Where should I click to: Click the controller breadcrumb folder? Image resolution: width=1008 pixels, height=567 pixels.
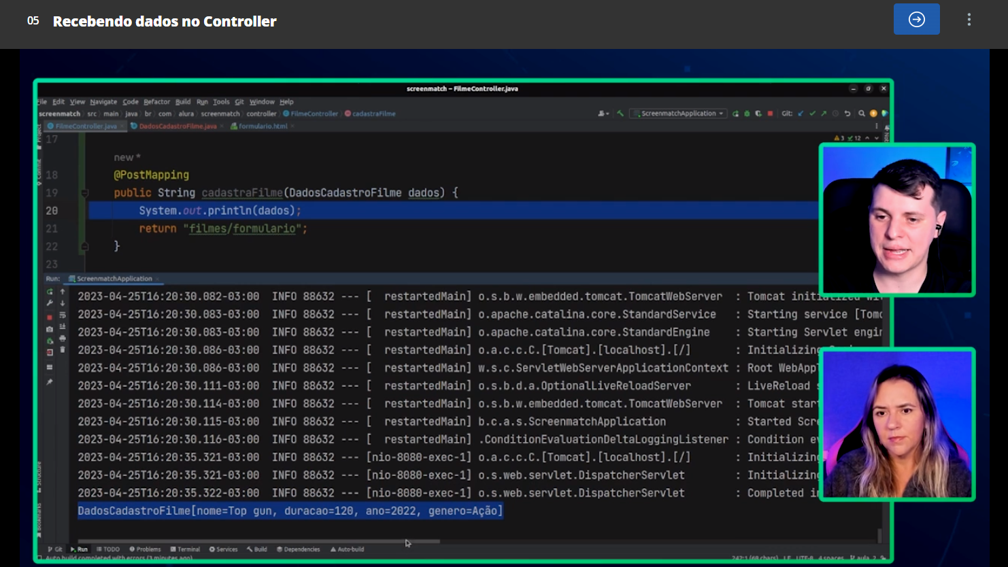click(261, 114)
